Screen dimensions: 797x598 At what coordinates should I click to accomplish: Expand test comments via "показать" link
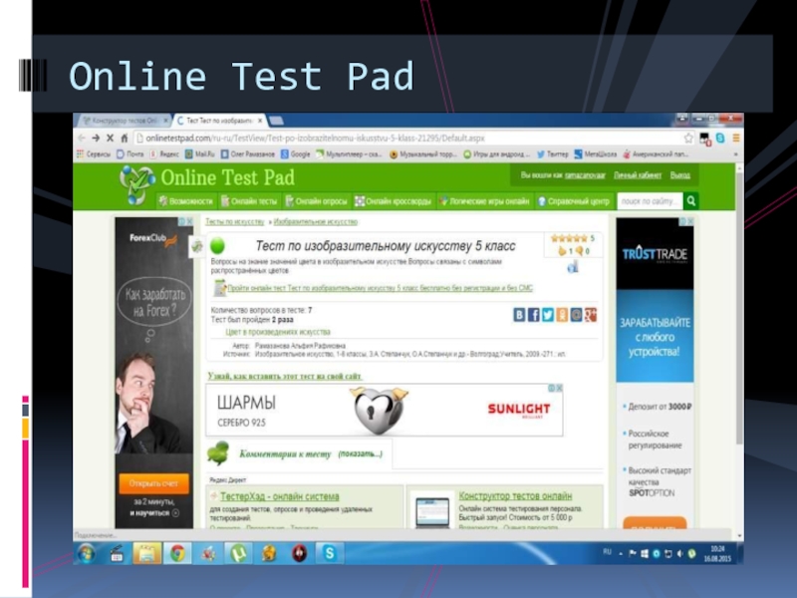tap(360, 453)
